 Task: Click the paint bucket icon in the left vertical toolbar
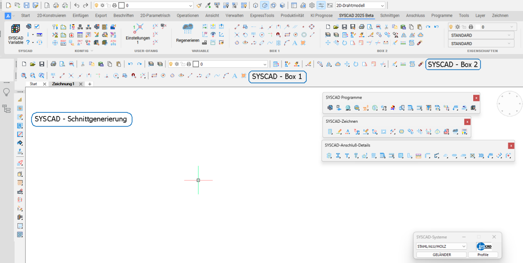point(20,143)
